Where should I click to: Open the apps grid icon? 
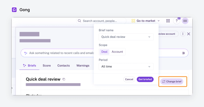click(x=168, y=21)
